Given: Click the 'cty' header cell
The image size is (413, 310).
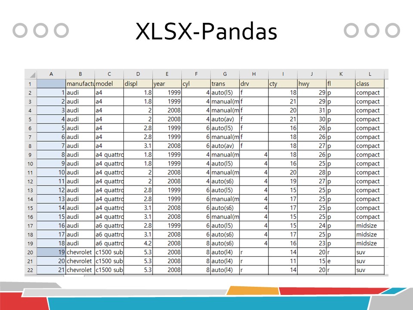Looking at the screenshot, I should [283, 84].
